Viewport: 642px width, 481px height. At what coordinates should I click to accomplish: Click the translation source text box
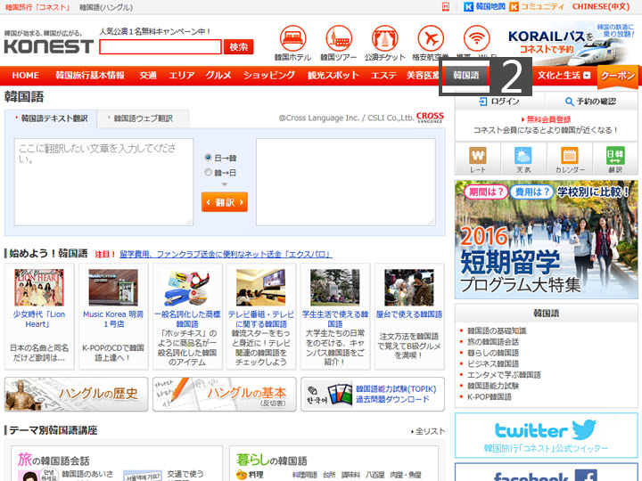coord(103,182)
